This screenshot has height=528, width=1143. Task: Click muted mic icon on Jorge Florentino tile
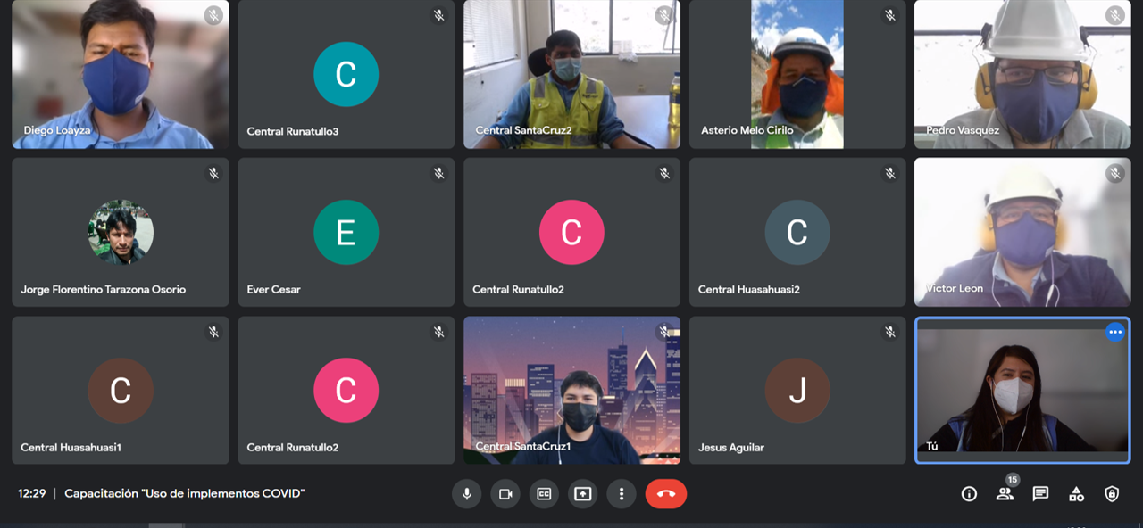click(x=213, y=173)
